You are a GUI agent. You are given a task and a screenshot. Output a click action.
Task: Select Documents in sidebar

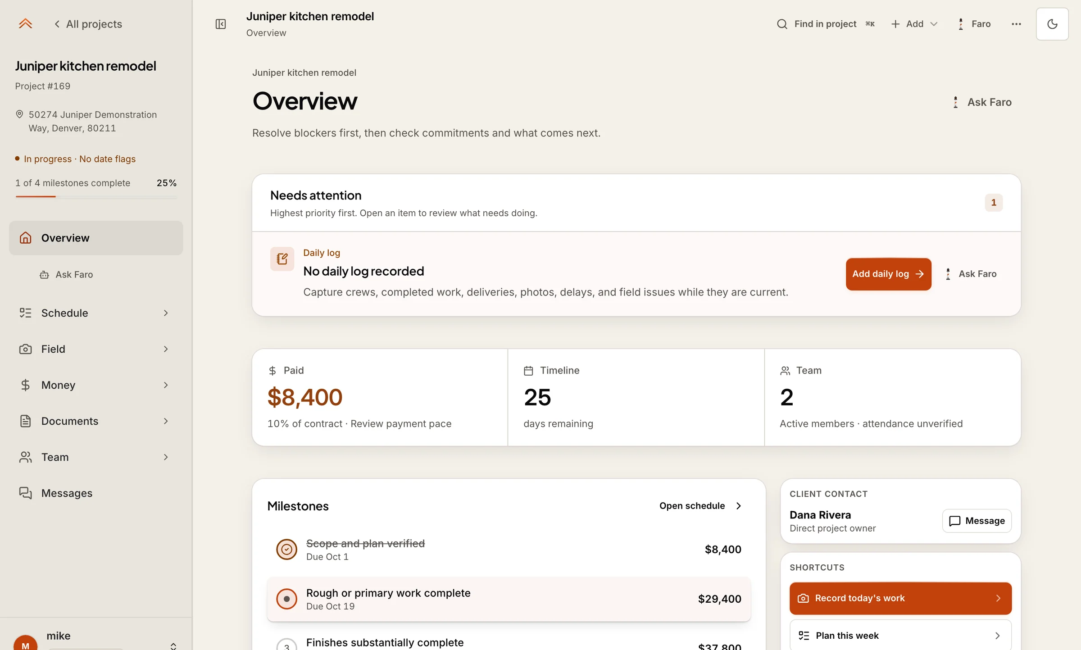point(96,421)
